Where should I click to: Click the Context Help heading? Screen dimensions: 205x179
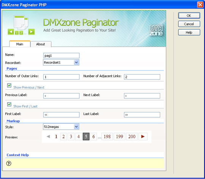[17, 155]
